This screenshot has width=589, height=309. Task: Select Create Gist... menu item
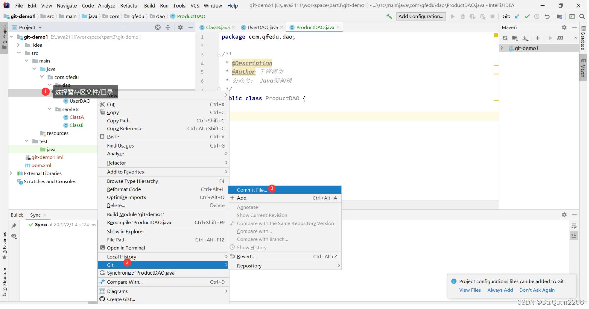click(x=163, y=299)
